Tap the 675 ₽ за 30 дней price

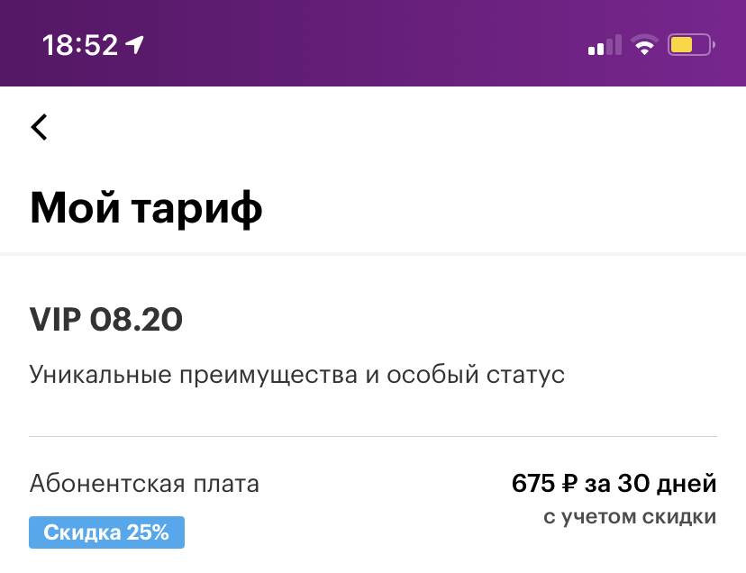[x=614, y=484]
